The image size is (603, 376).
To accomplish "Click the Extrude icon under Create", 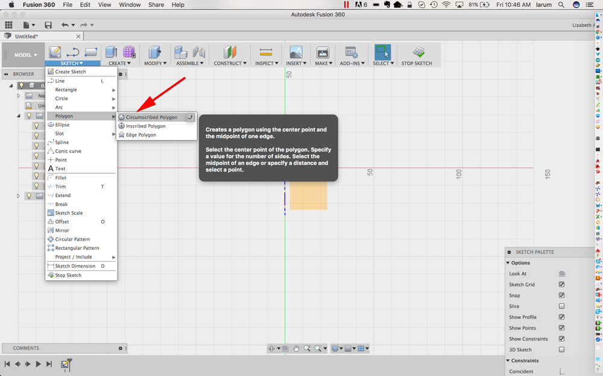I will [x=111, y=52].
